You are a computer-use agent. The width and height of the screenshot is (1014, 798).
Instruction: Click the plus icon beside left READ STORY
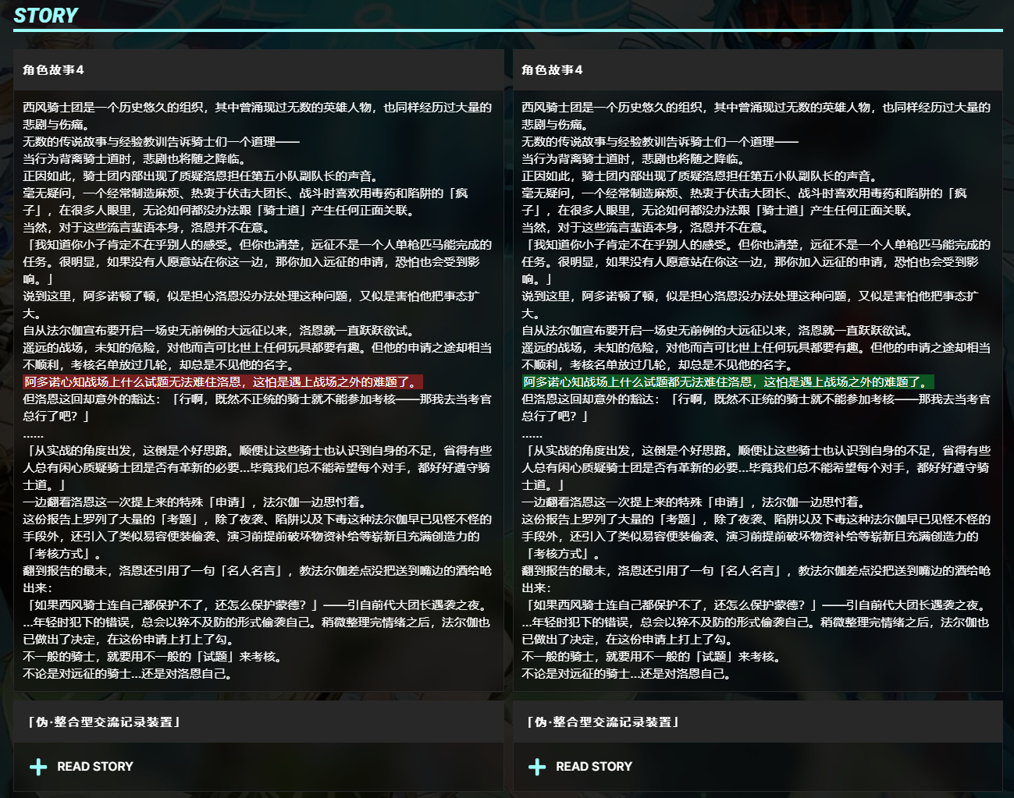pyautogui.click(x=38, y=767)
